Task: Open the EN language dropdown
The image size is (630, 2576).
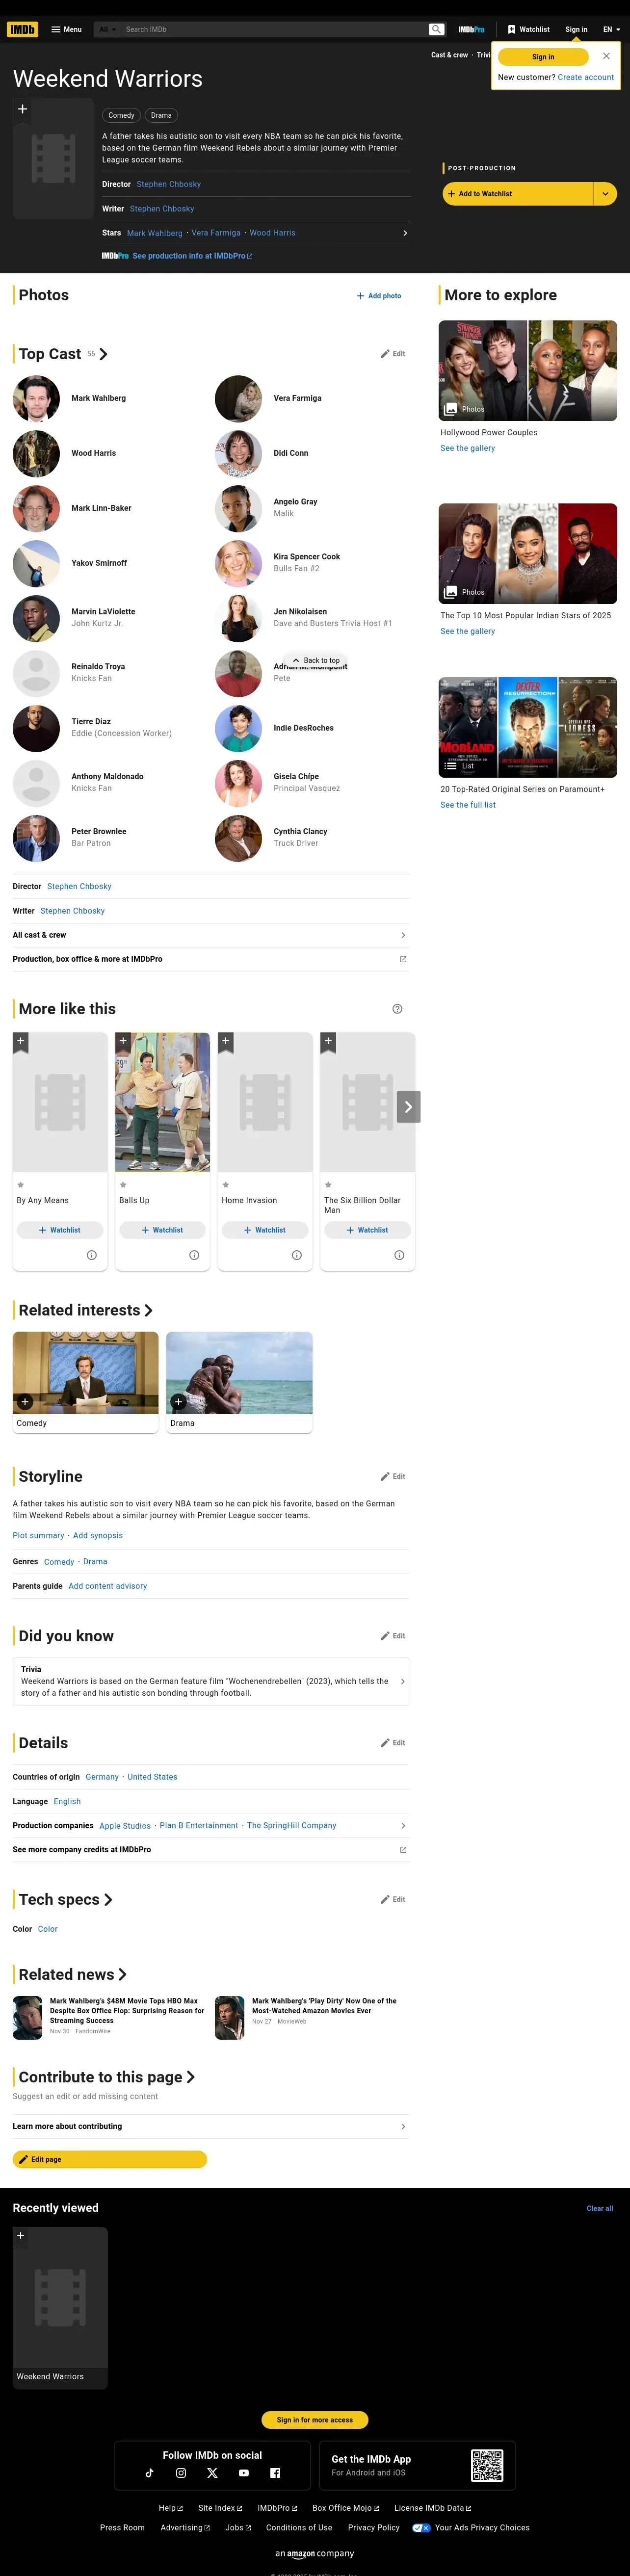Action: [x=611, y=29]
